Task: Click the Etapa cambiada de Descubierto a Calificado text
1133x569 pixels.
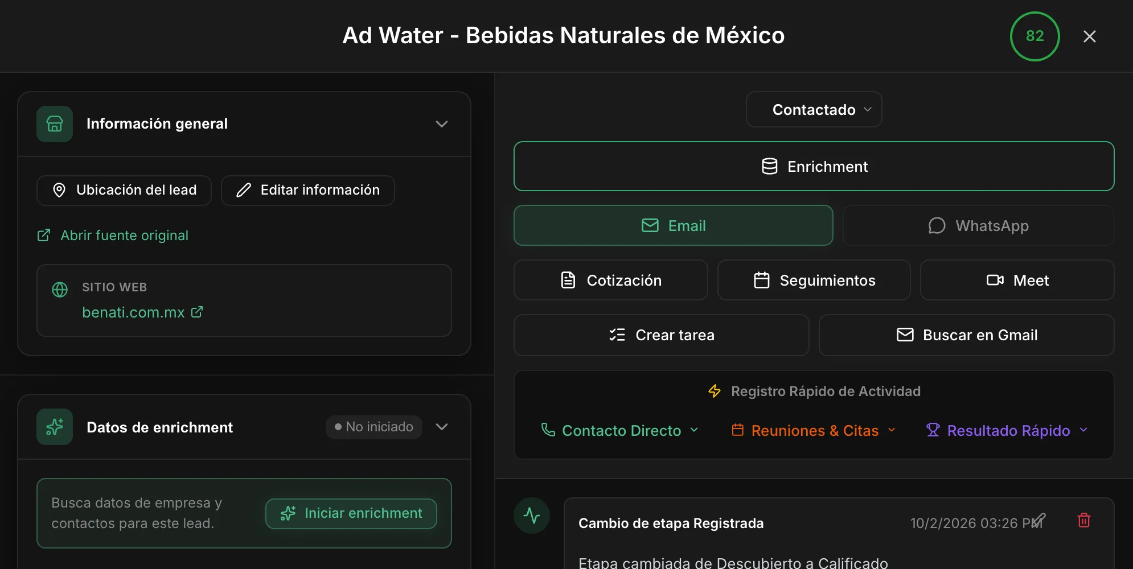Action: click(733, 563)
